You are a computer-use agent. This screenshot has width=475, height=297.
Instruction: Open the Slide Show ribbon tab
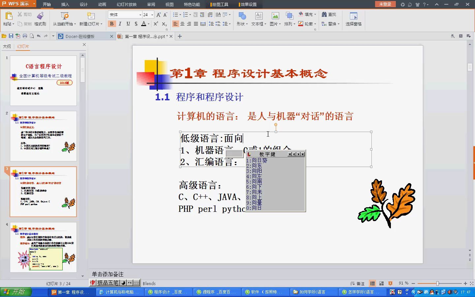pyautogui.click(x=127, y=4)
